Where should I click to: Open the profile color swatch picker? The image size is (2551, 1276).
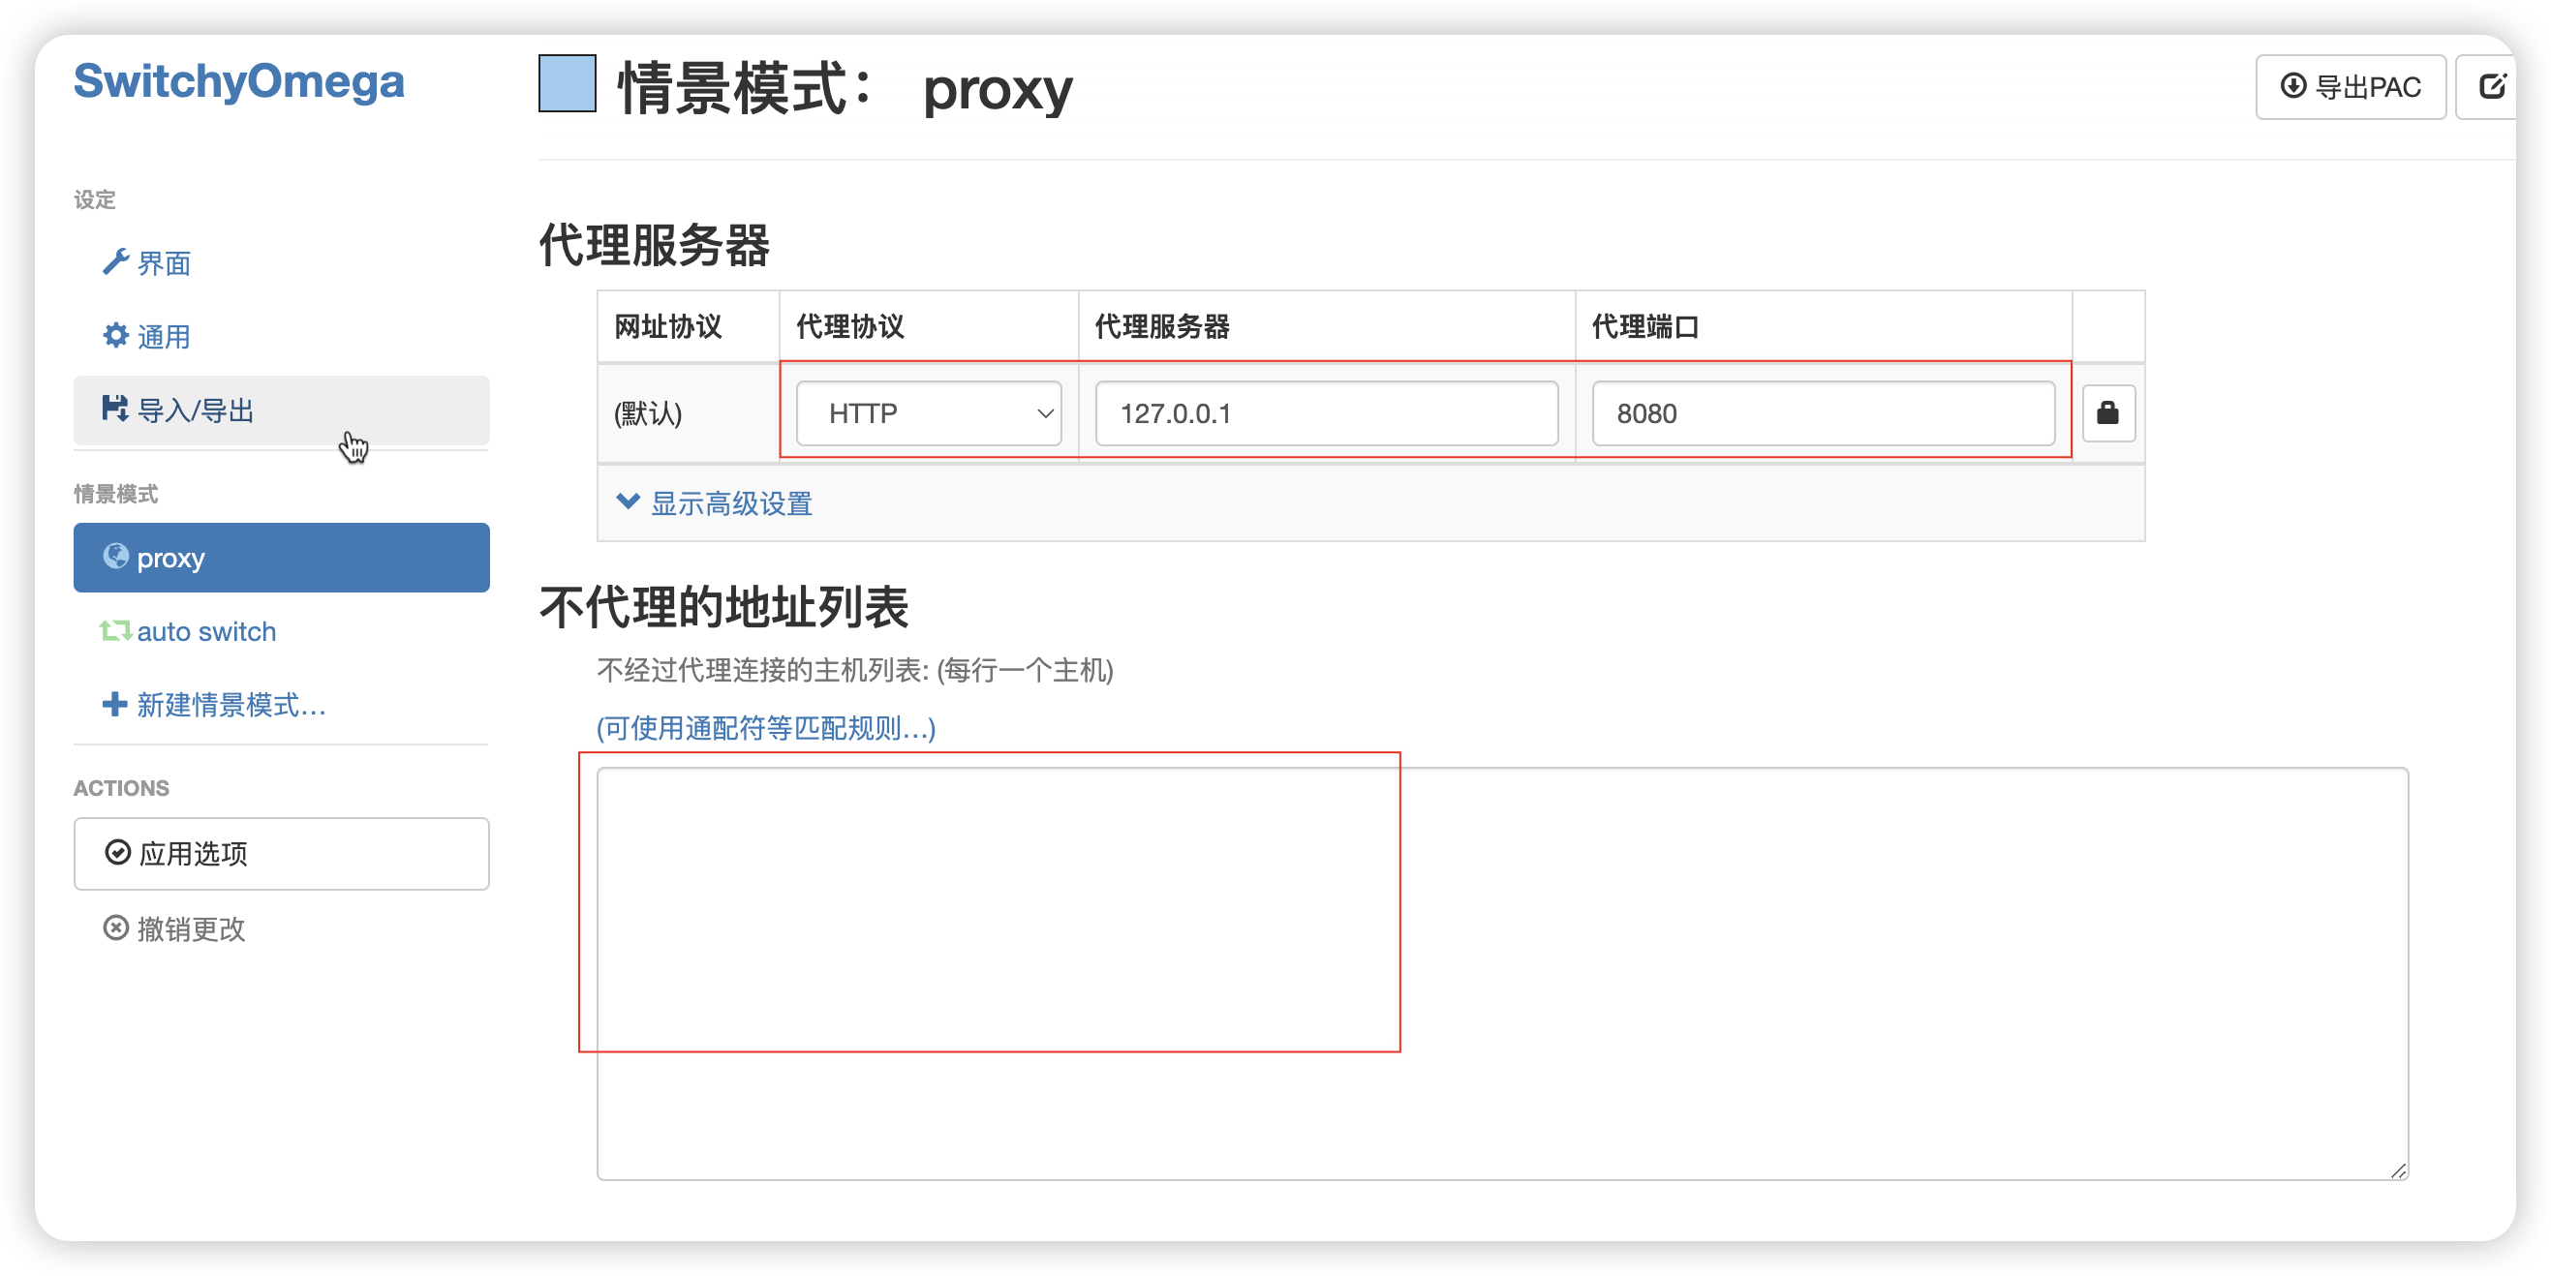568,83
